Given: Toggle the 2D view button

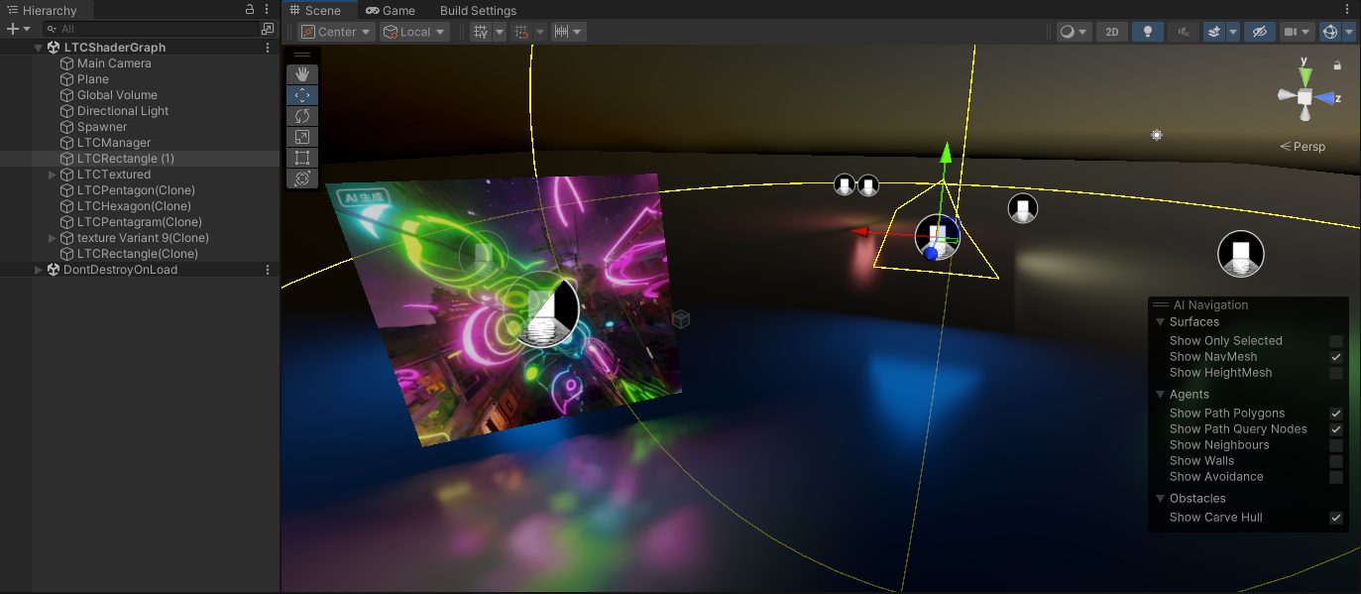Looking at the screenshot, I should (x=1111, y=32).
